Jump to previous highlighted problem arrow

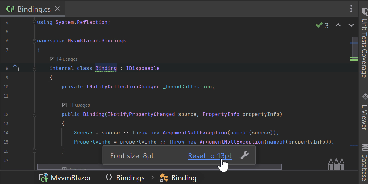338,25
